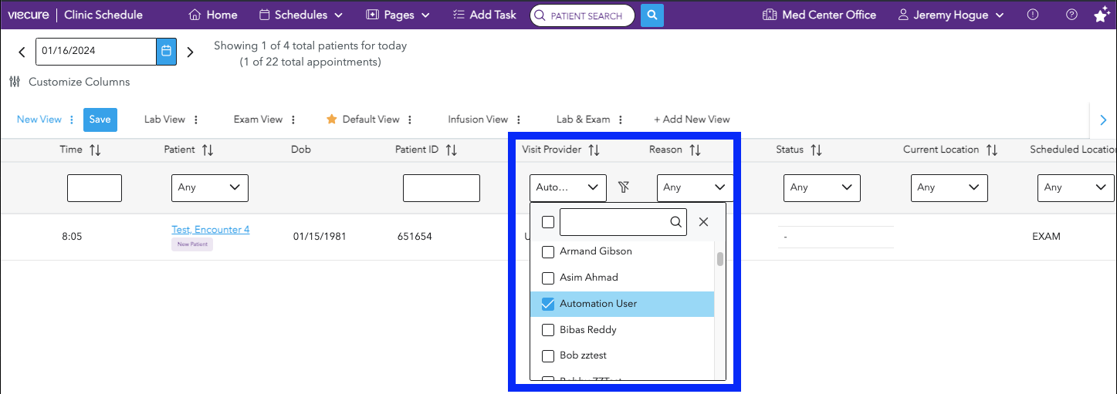
Task: Sort by Patient ID column
Action: coord(452,150)
